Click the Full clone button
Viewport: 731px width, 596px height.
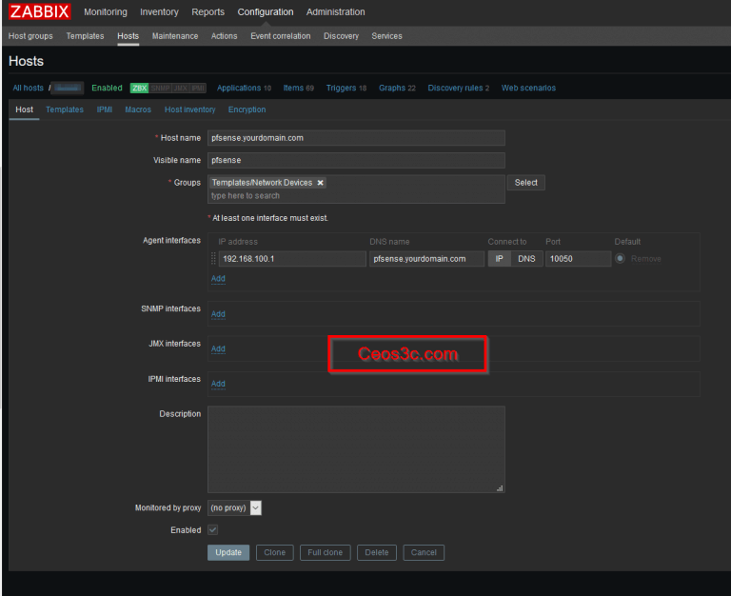click(325, 552)
